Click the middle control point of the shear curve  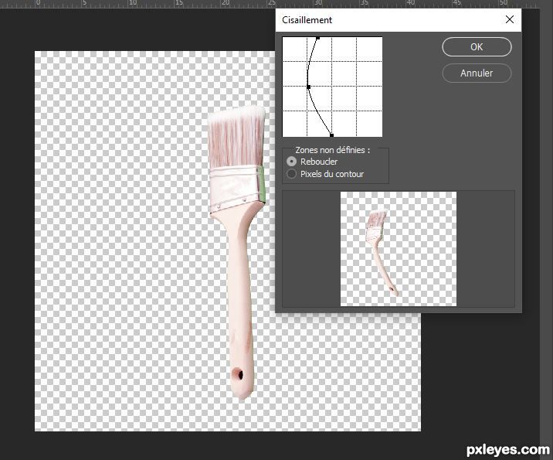tap(308, 87)
